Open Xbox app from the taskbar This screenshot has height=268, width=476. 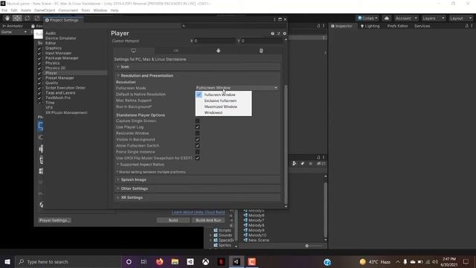pyautogui.click(x=205, y=261)
